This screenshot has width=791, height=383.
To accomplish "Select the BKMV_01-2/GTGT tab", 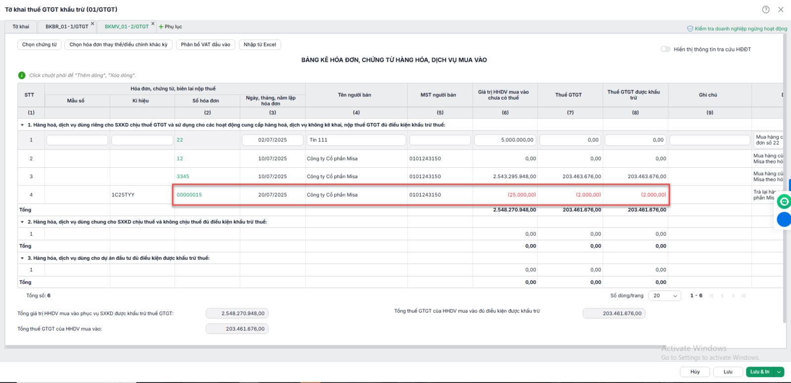I will click(x=127, y=27).
